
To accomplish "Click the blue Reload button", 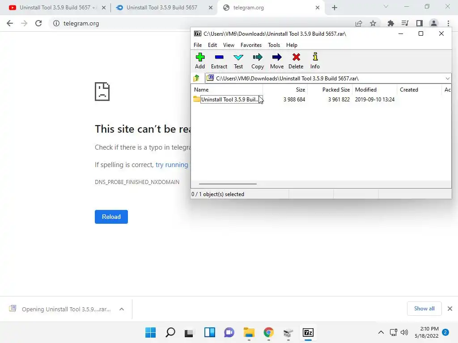I will pyautogui.click(x=111, y=217).
